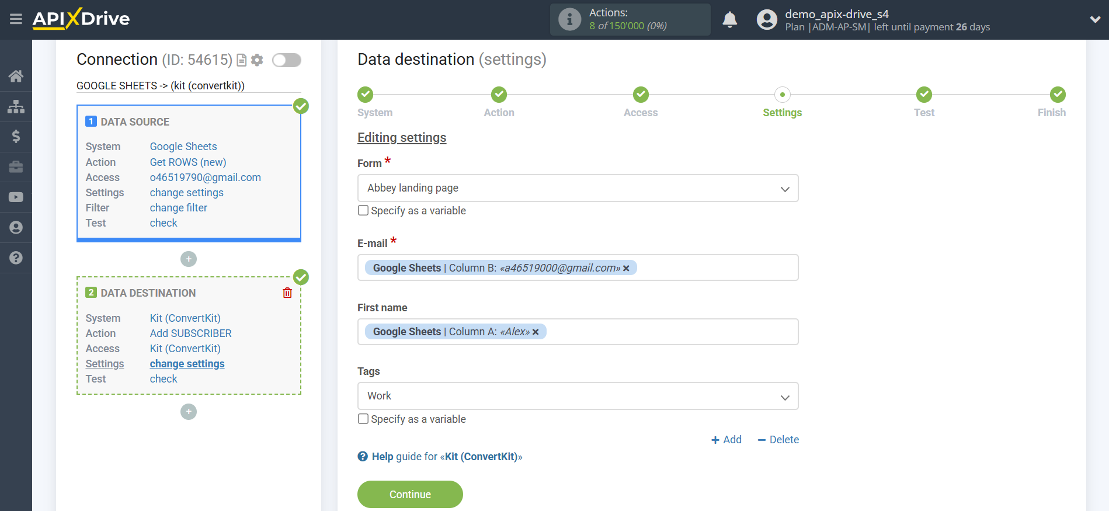
Task: Click the Actions 8 of 150'000 counter
Action: pos(628,26)
